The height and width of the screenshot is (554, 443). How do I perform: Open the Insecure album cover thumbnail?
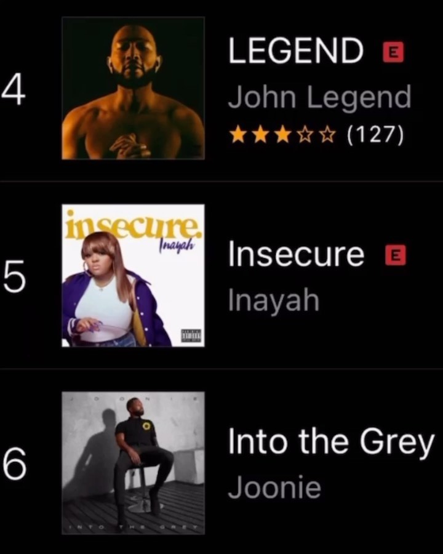pyautogui.click(x=133, y=276)
